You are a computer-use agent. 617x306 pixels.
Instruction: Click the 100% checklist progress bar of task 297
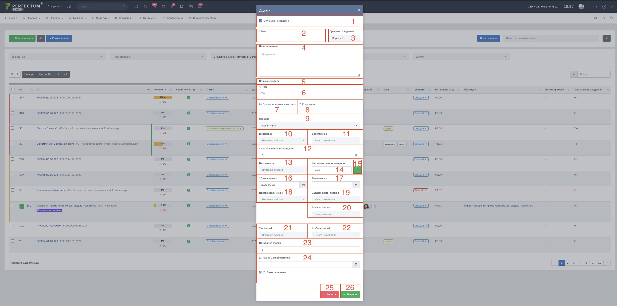(x=162, y=97)
